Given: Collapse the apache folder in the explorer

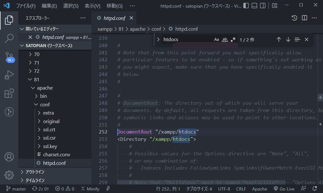Looking at the screenshot, I should click(x=45, y=88).
